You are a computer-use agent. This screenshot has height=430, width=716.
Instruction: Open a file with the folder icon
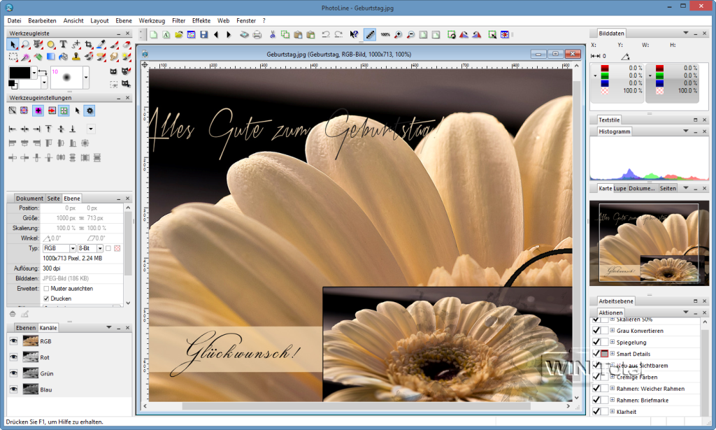click(178, 35)
